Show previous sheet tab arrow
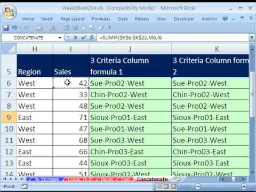The image size is (256, 192). (11, 179)
